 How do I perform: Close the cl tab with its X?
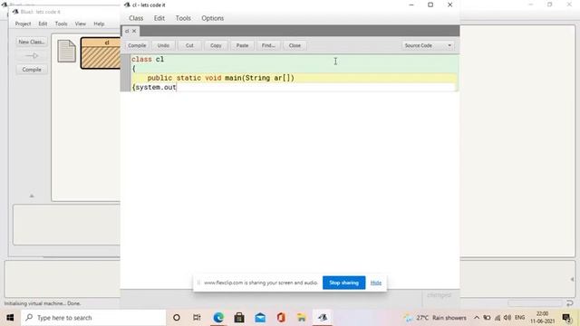tap(134, 31)
